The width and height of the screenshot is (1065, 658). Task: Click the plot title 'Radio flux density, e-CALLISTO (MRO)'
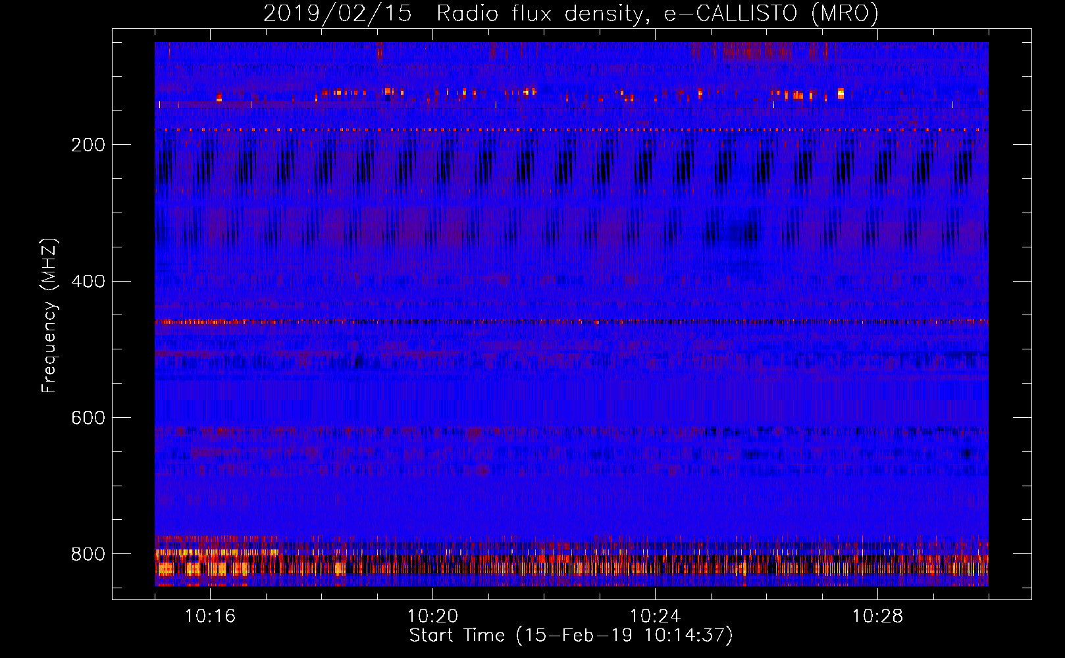tap(658, 13)
